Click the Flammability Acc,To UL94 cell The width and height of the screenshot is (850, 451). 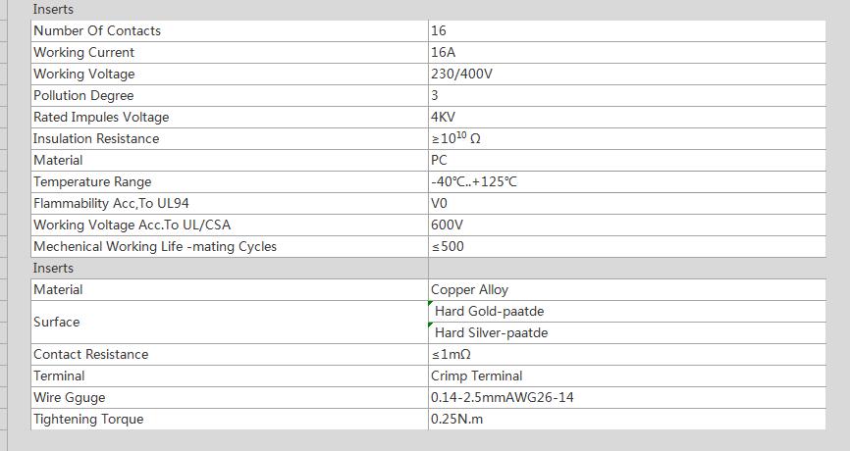(230, 204)
